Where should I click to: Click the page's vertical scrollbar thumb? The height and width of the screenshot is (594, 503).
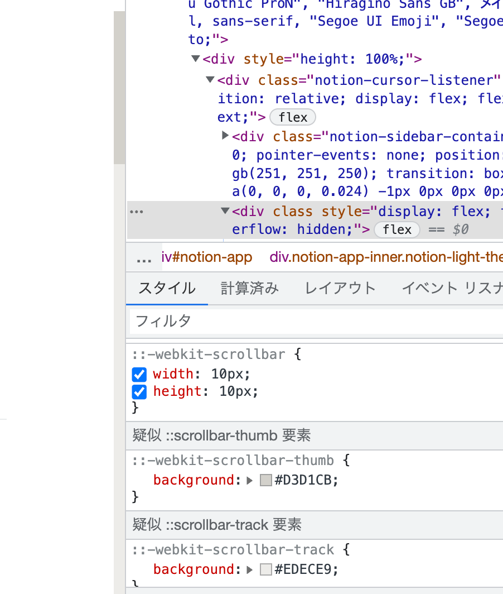point(119,88)
